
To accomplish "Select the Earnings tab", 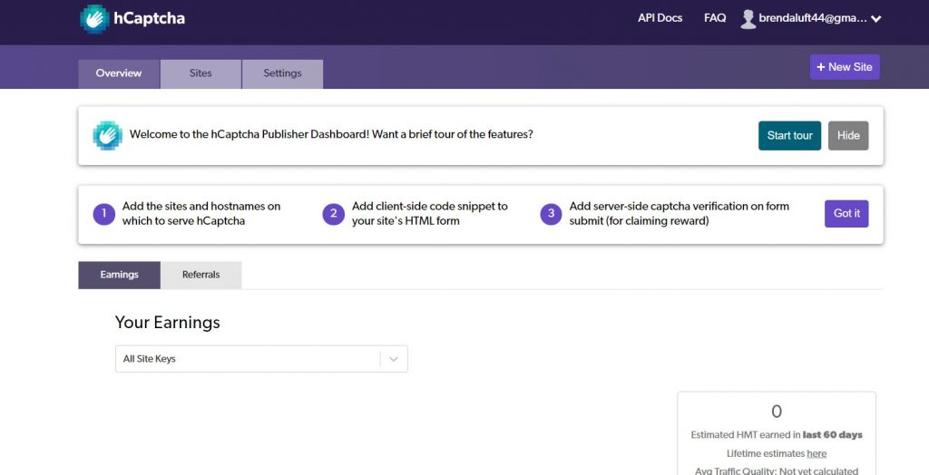I will pyautogui.click(x=119, y=275).
